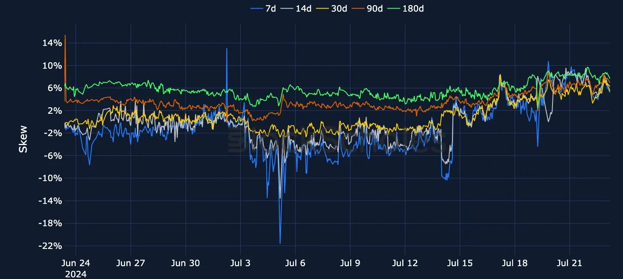Click the Jul 3 date label
Screen dimensions: 623x279
click(240, 264)
